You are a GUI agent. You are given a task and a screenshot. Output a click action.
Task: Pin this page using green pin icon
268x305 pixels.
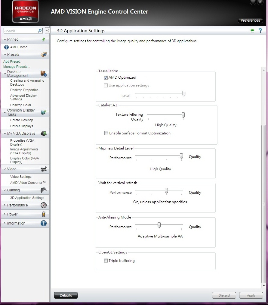pyautogui.click(x=252, y=30)
